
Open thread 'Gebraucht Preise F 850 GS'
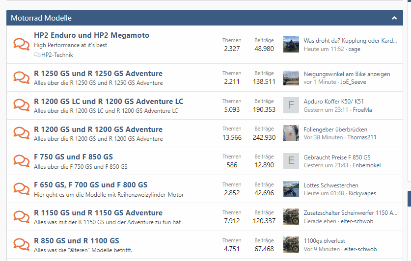point(337,157)
